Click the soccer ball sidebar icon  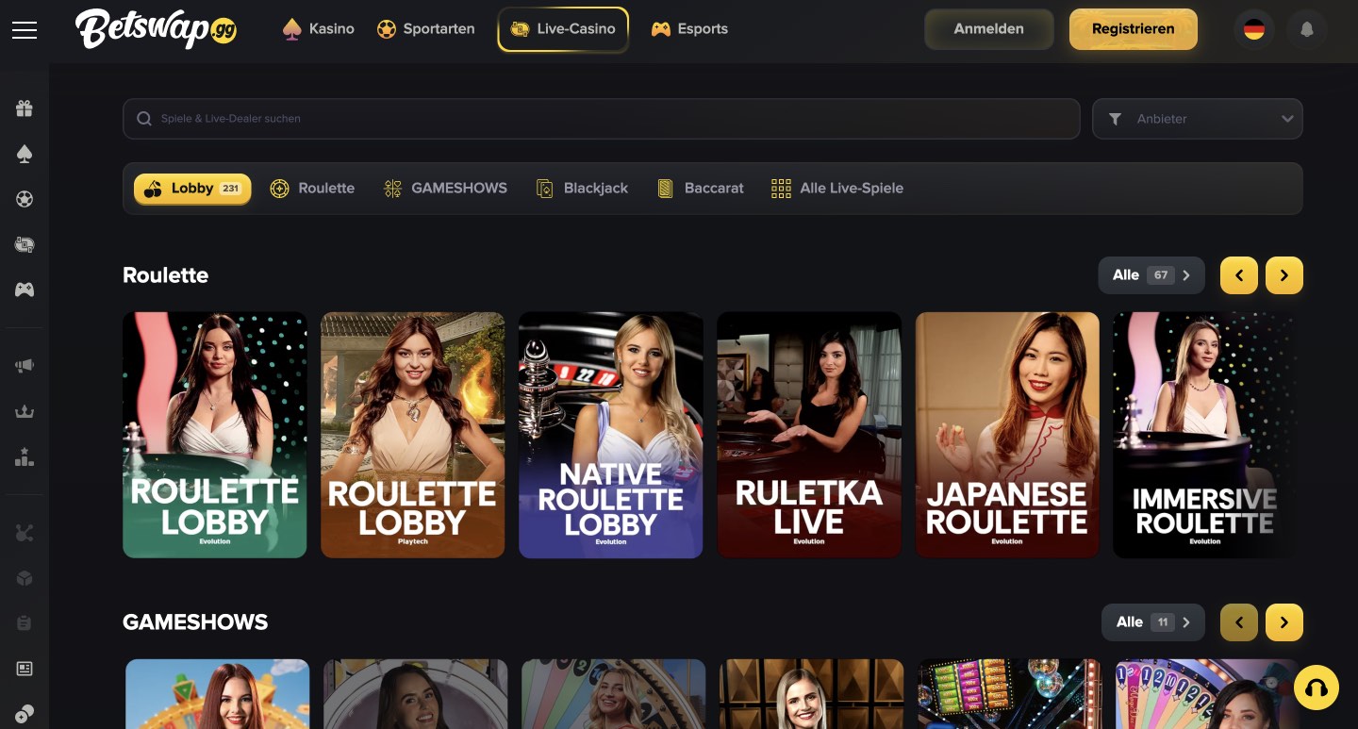click(25, 199)
